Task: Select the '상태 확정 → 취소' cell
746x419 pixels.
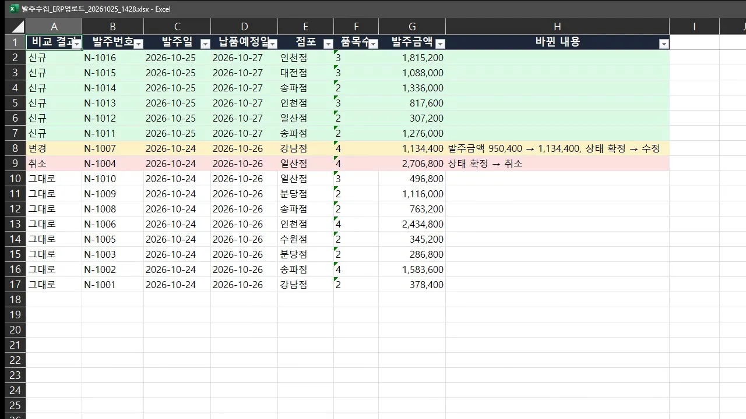Action: click(x=558, y=164)
